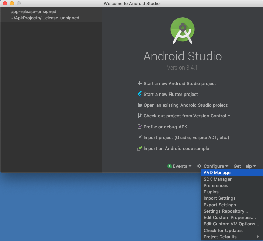Open Plugins from Configure menu
Screen dimensions: 263x241
click(x=232, y=192)
